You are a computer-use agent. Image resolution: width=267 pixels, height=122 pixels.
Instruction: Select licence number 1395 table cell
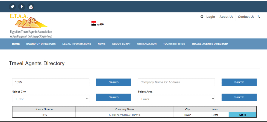(44, 115)
